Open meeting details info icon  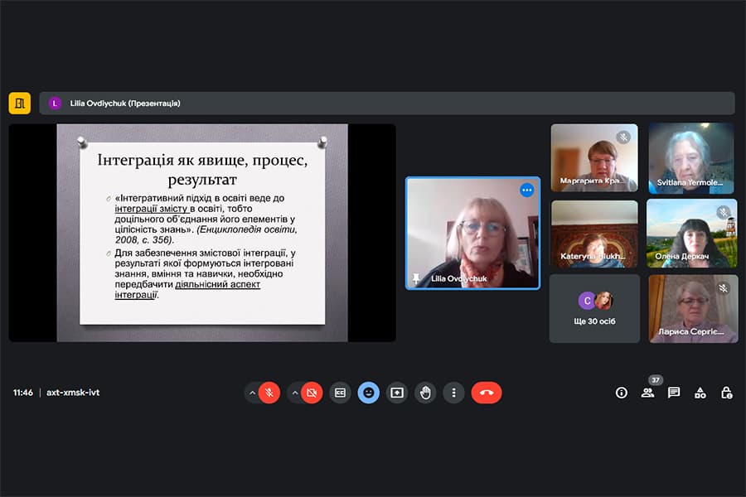[622, 393]
